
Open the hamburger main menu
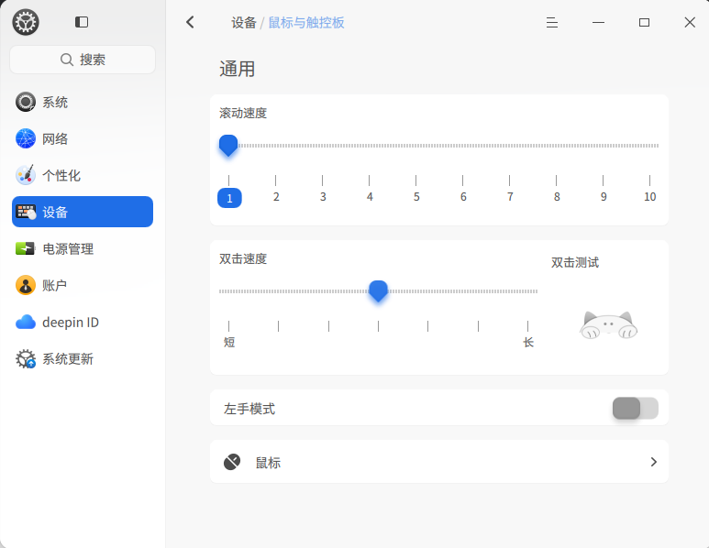click(551, 22)
